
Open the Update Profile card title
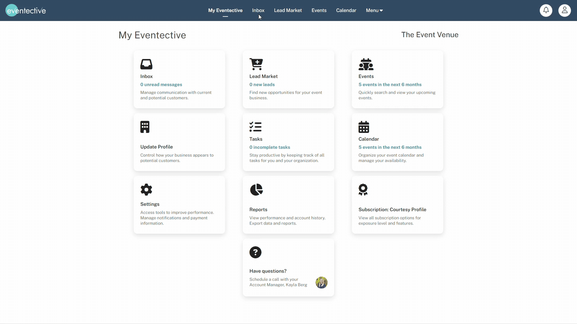coord(157,147)
